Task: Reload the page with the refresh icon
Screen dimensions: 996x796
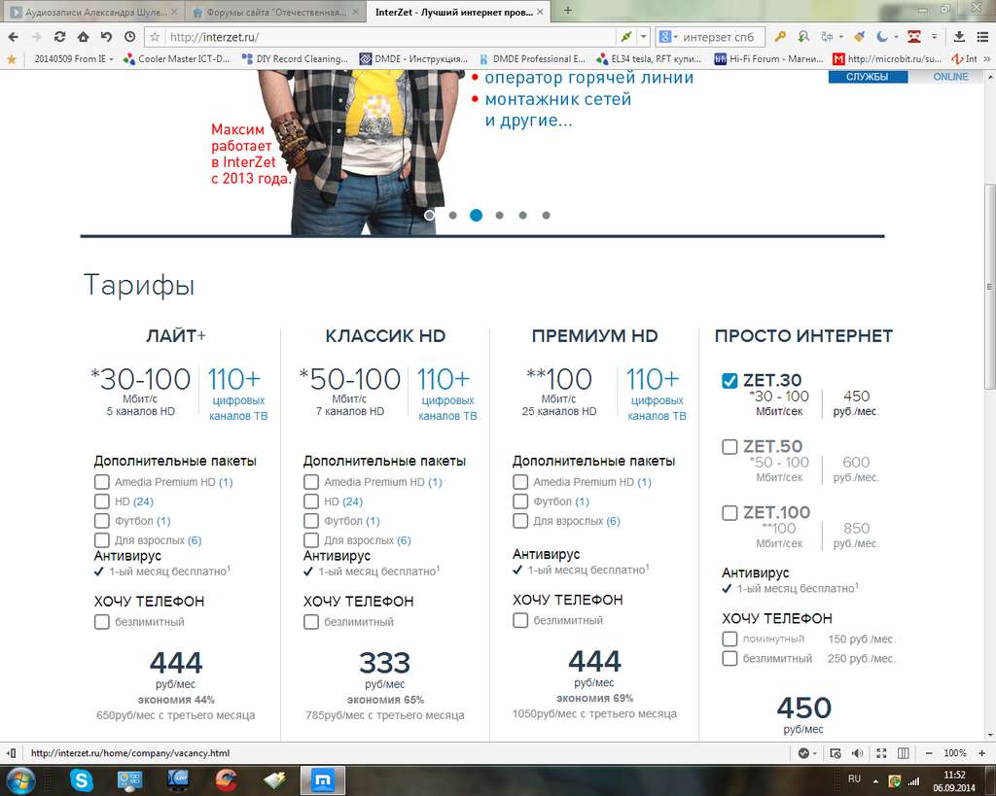Action: pos(59,37)
